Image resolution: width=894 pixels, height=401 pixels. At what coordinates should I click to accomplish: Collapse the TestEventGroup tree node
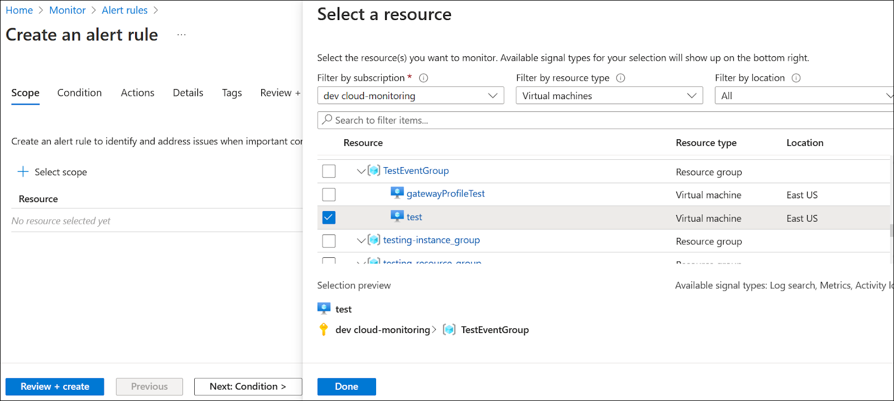[361, 171]
